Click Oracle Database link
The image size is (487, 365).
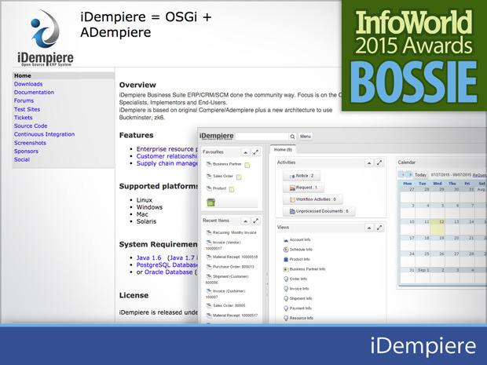tap(169, 272)
